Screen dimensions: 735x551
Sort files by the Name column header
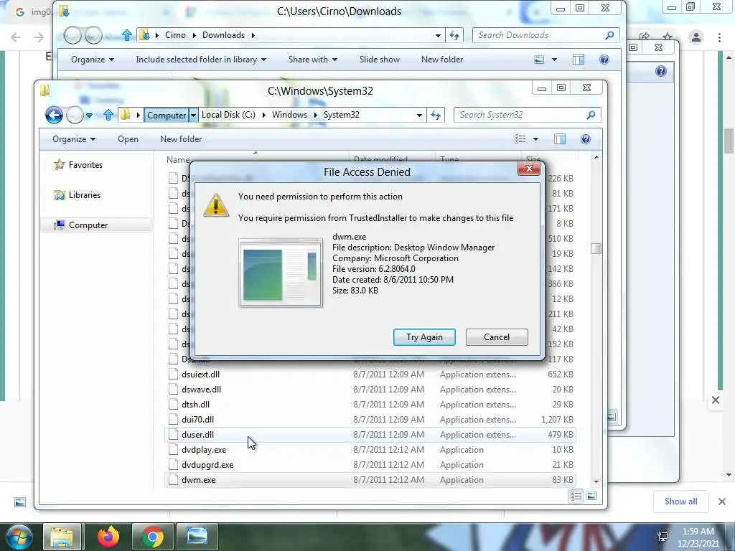[x=178, y=159]
